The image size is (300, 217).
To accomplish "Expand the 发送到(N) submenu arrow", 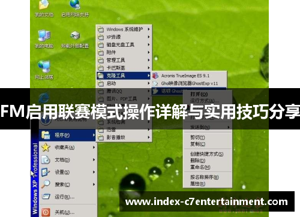I will pos(229,127).
